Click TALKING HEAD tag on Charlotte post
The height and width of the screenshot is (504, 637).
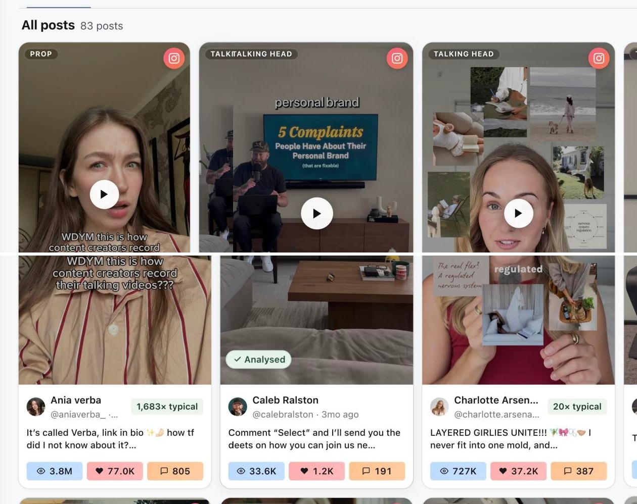pyautogui.click(x=464, y=54)
